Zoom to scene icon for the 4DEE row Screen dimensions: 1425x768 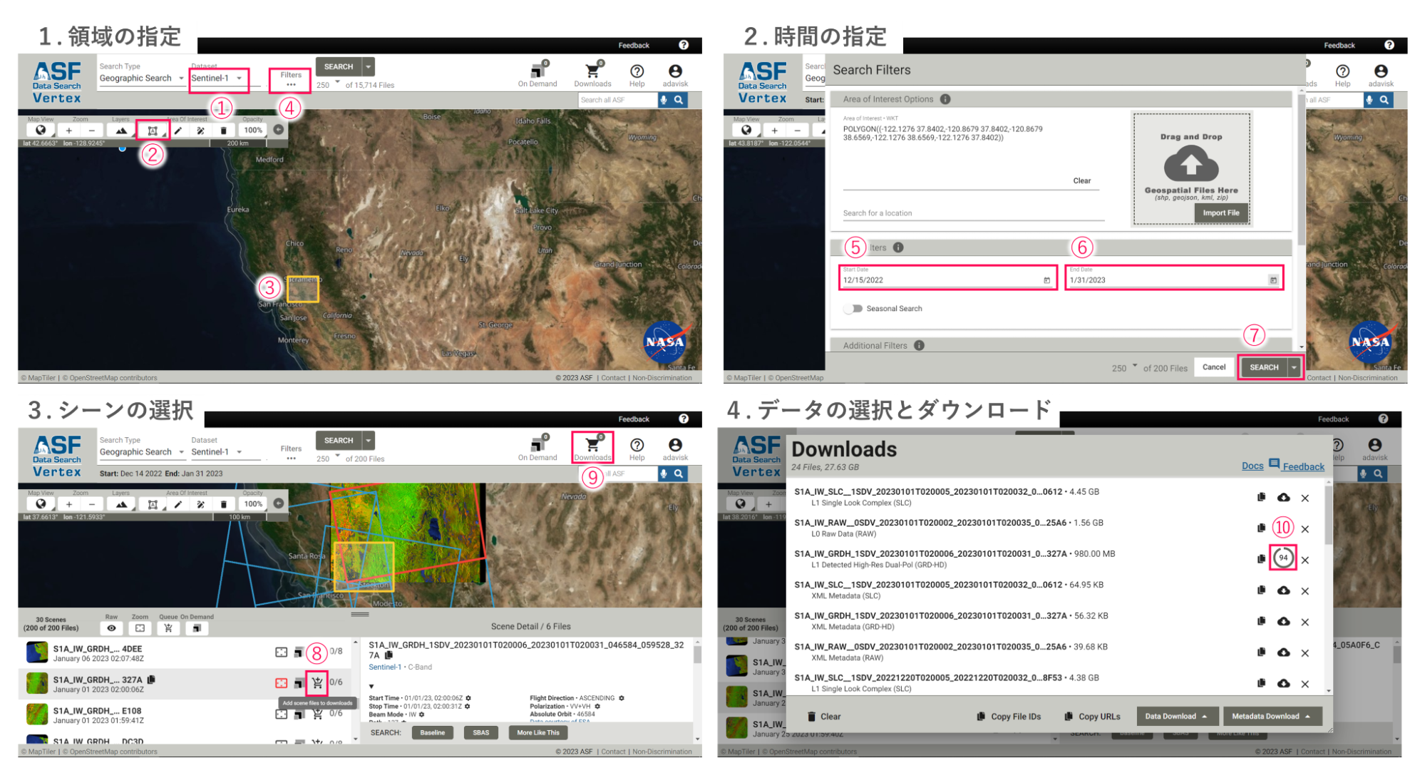pos(282,652)
